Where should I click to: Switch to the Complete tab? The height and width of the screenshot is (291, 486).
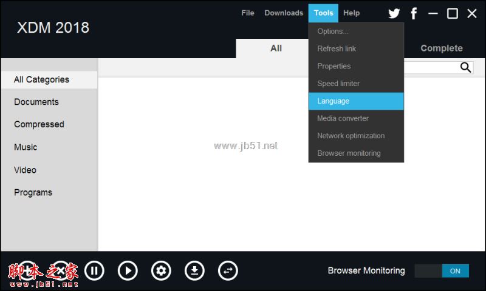[x=442, y=48]
